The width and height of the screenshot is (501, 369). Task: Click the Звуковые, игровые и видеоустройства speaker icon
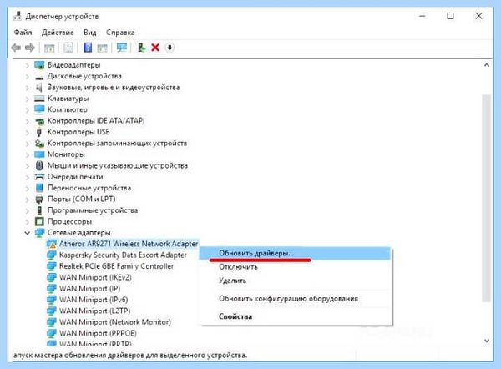pyautogui.click(x=39, y=87)
